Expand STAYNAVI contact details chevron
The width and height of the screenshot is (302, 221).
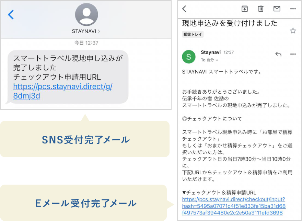click(99, 32)
